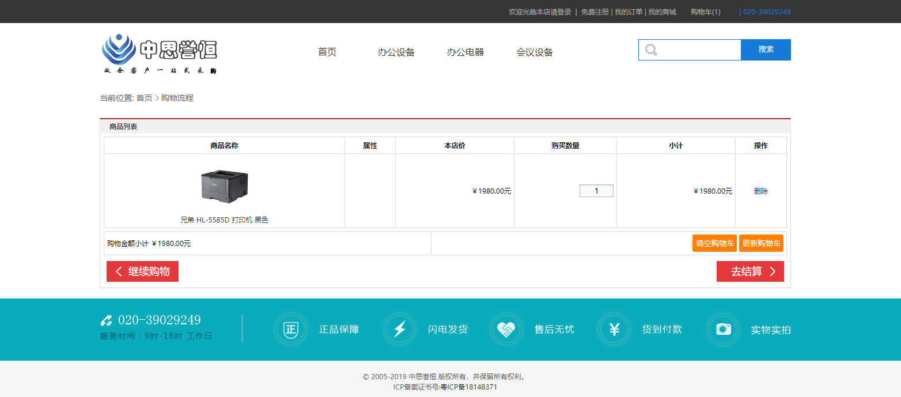
Task: Open the 兄弟 HL-5585D 打印机 黑色 product link
Action: coord(224,220)
